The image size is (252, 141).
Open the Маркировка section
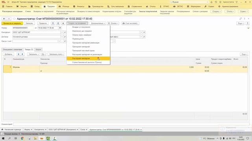click(x=194, y=6)
